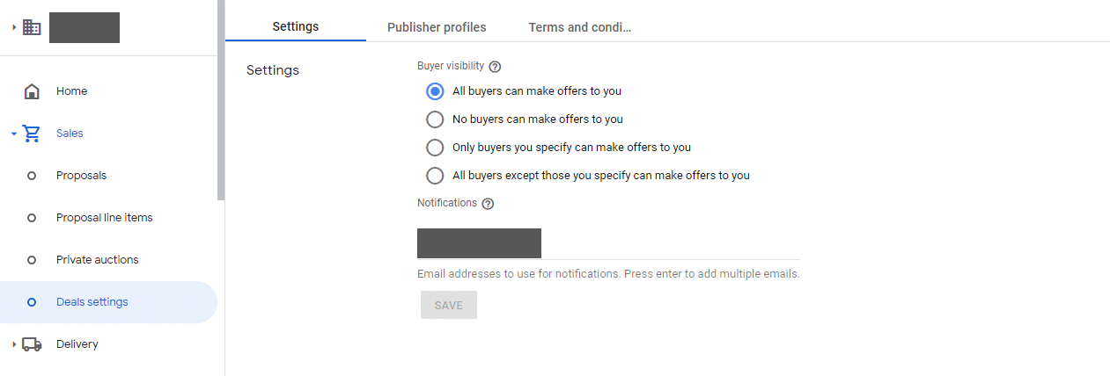Click the Private auctions circle bullet icon
Screen dimensions: 1110x376
[32, 260]
